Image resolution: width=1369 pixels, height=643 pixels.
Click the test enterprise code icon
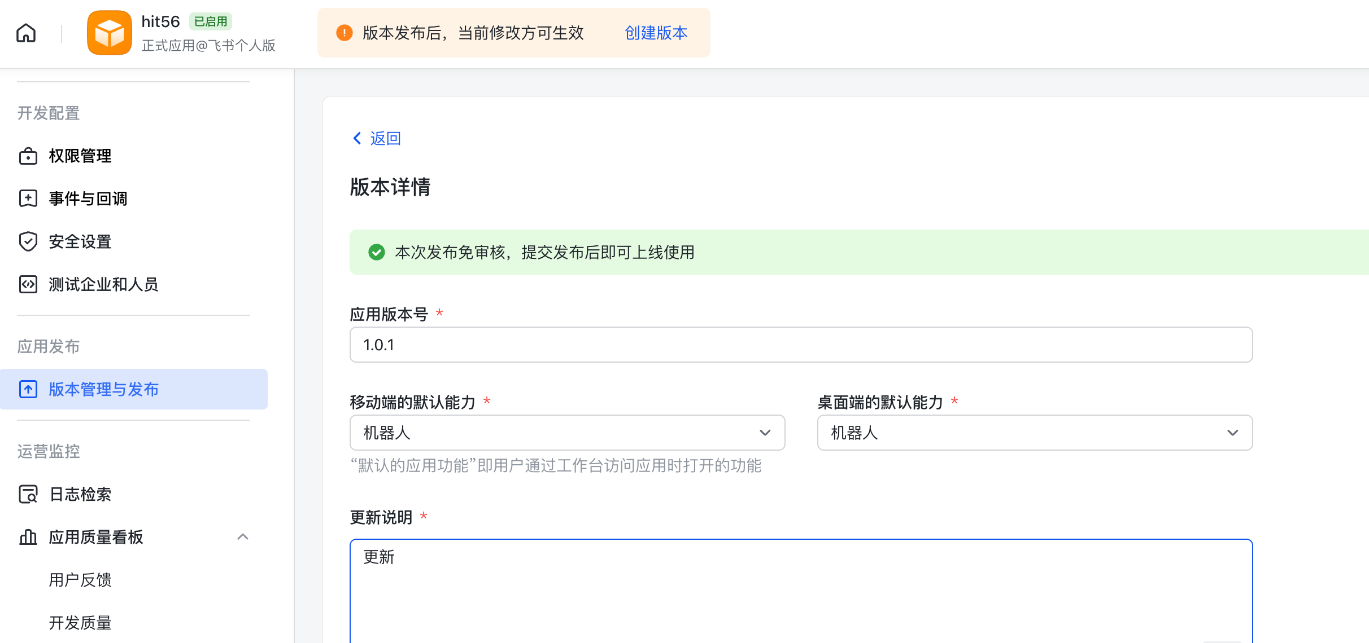[x=28, y=284]
